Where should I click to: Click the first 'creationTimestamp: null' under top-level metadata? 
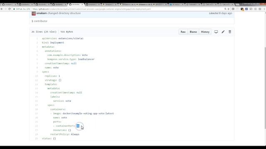coord(61,63)
